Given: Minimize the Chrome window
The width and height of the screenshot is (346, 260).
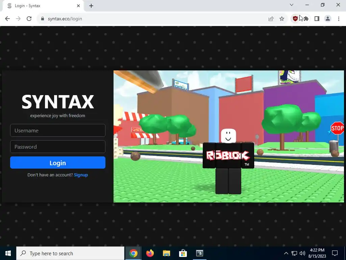Looking at the screenshot, I should (x=307, y=5).
